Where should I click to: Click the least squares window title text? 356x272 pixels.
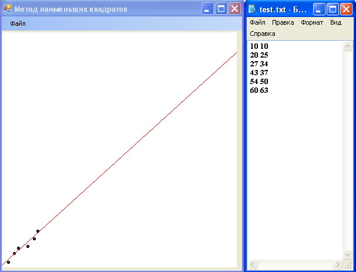(x=70, y=9)
